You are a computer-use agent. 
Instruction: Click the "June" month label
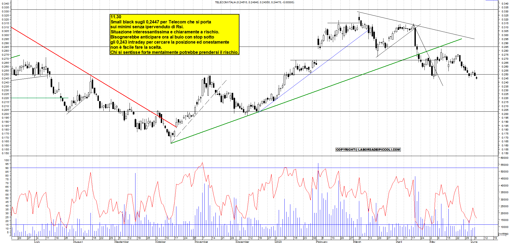pos(474,242)
